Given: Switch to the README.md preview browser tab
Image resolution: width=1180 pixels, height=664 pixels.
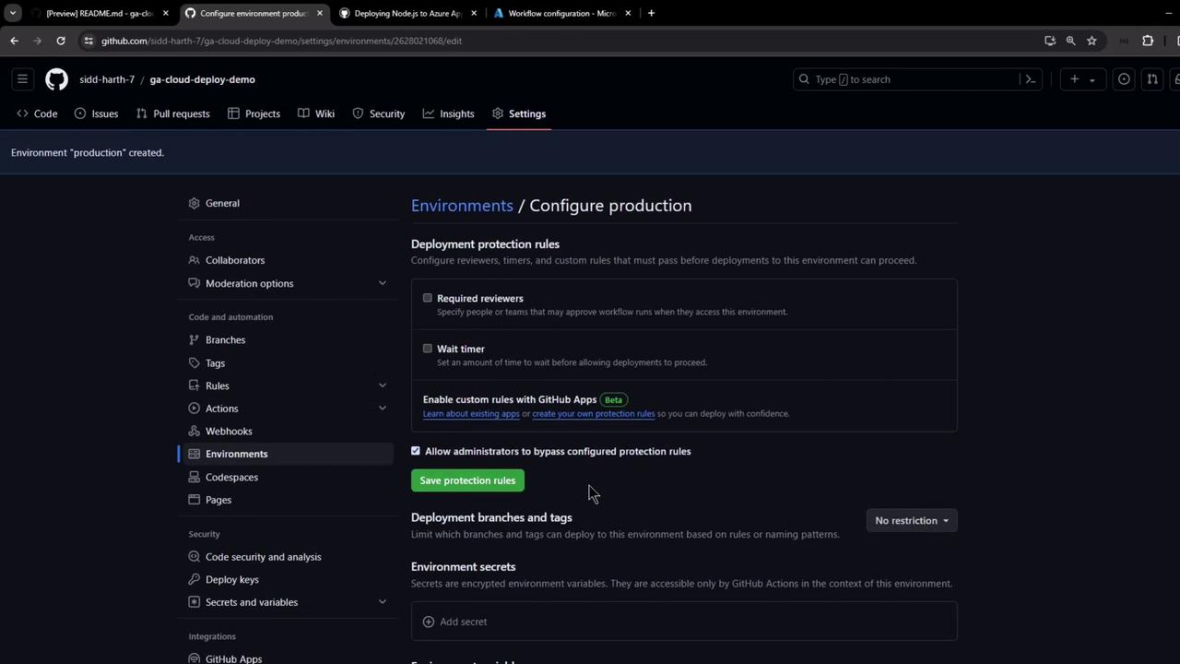Looking at the screenshot, I should 99,13.
